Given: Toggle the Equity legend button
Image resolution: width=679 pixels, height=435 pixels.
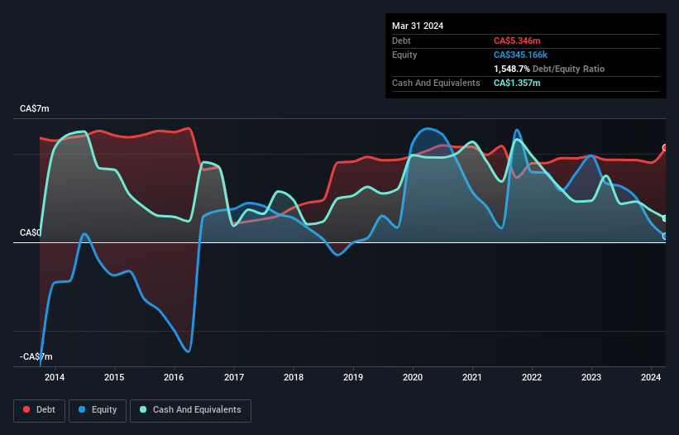Looking at the screenshot, I should click(x=98, y=410).
